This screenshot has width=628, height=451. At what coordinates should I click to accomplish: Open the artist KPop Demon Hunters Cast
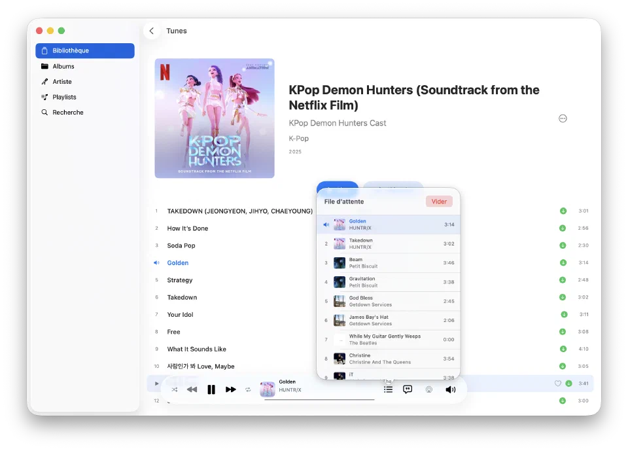point(338,123)
